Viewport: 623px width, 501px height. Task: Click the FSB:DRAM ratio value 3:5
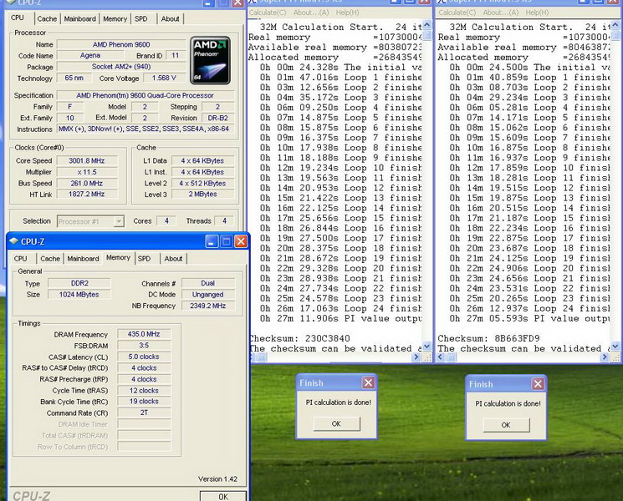pos(144,346)
